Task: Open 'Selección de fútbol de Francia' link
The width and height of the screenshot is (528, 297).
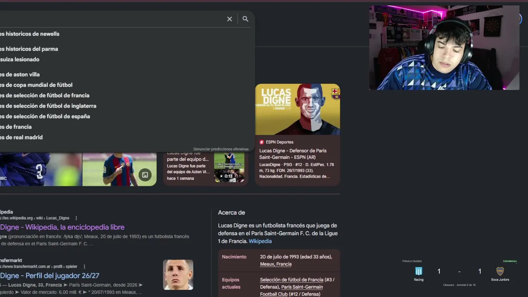Action: (x=292, y=280)
